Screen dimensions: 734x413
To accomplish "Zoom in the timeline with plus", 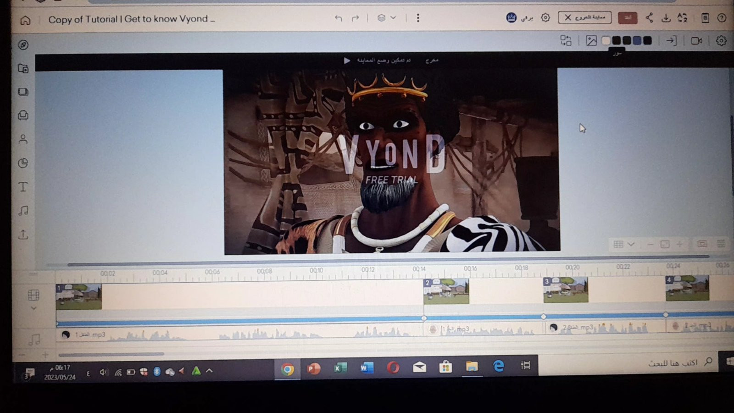I will pos(45,355).
